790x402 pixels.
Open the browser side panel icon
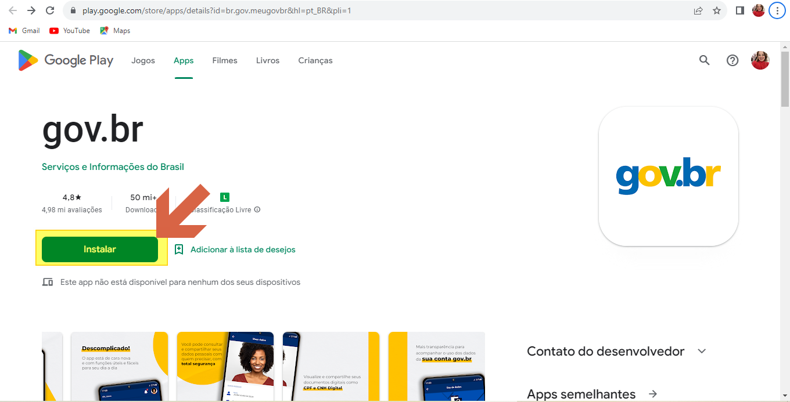click(740, 10)
